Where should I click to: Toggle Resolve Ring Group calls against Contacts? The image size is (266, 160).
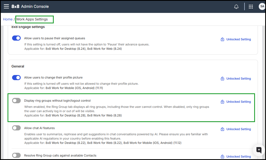[x=16, y=155]
